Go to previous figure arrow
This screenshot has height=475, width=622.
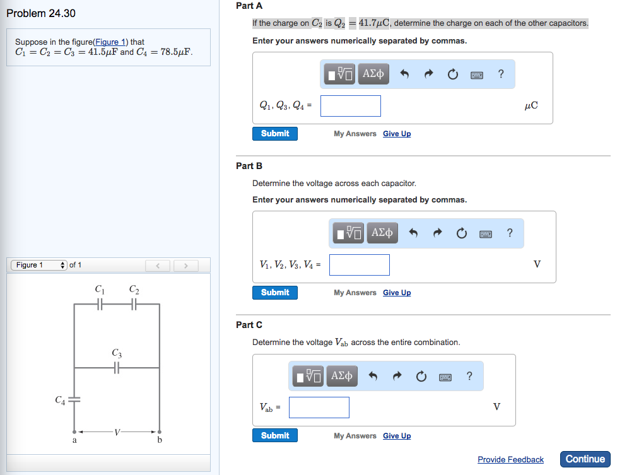click(158, 266)
